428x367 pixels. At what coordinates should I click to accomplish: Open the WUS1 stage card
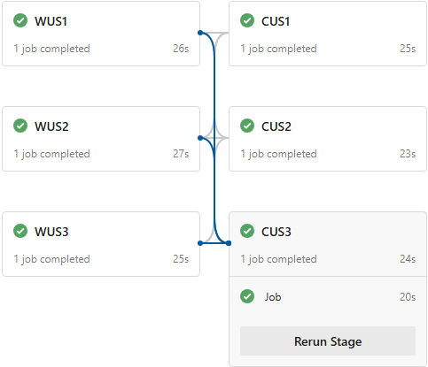[101, 34]
